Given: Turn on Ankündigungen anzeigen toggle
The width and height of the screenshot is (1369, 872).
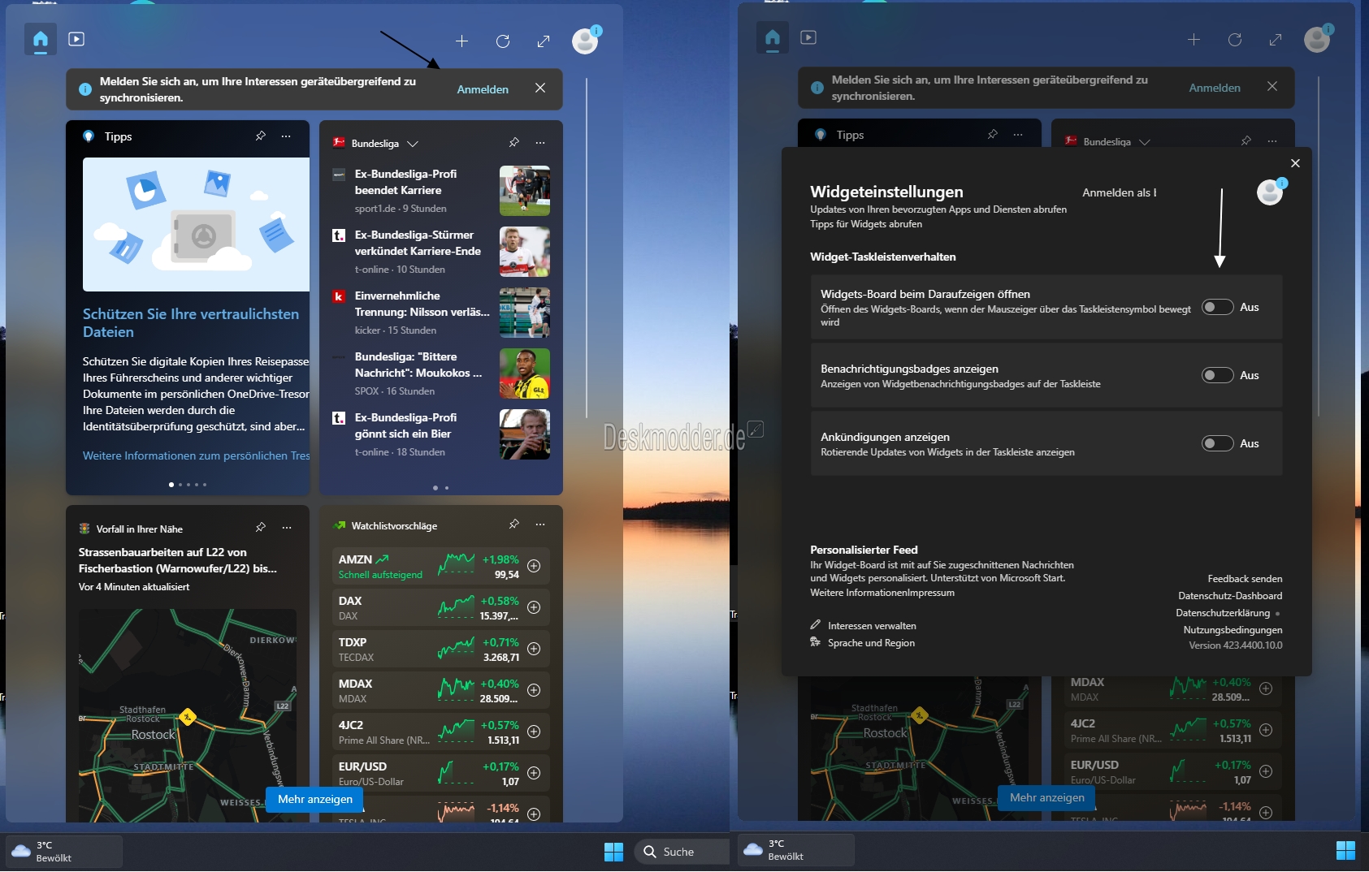Looking at the screenshot, I should (x=1217, y=443).
